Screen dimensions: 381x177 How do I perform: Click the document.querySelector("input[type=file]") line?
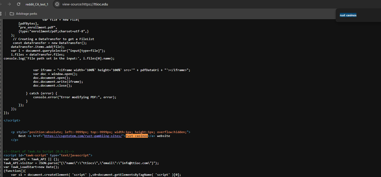pos(58,51)
